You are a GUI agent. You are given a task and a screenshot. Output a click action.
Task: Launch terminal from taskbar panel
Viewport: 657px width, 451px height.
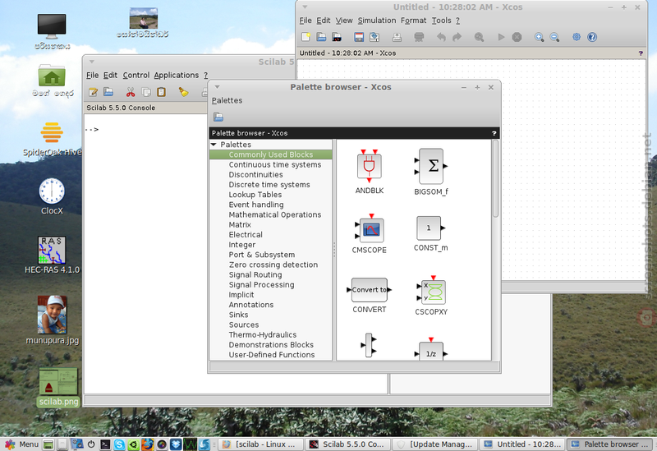point(105,444)
